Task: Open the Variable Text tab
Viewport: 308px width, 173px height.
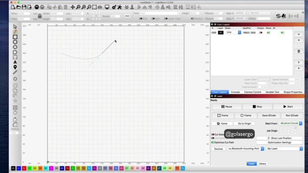Action: (x=272, y=92)
